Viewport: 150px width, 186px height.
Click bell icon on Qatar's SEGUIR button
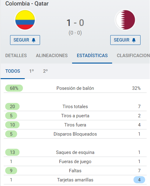tap(134, 40)
